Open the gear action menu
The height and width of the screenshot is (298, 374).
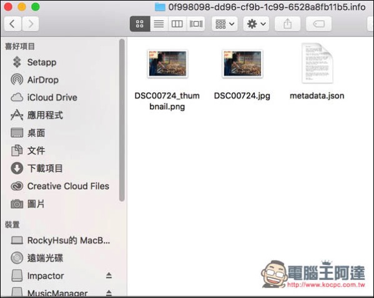pyautogui.click(x=256, y=24)
